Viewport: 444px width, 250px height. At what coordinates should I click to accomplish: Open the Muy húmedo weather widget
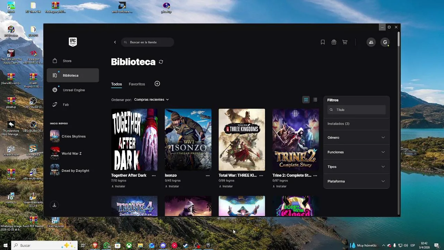click(363, 245)
